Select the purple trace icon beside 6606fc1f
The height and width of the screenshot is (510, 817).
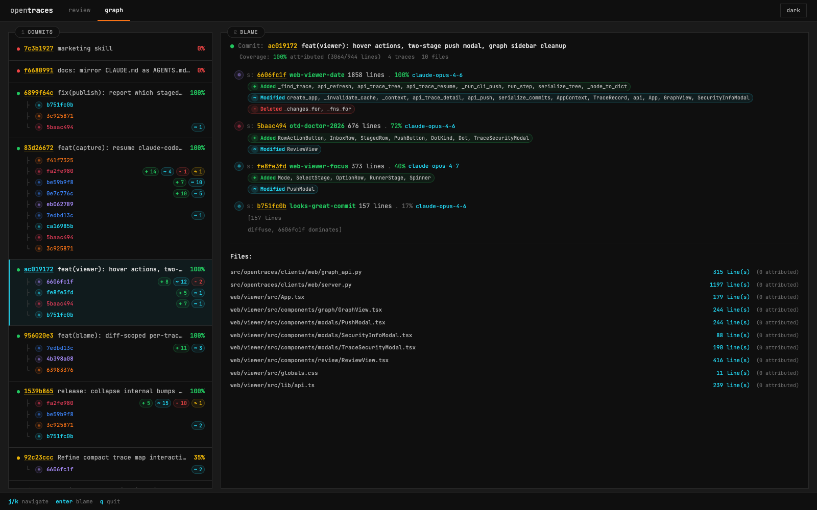(239, 75)
